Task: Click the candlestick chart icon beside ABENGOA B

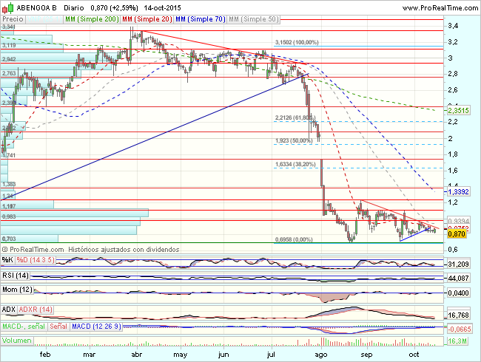Action: coord(7,6)
